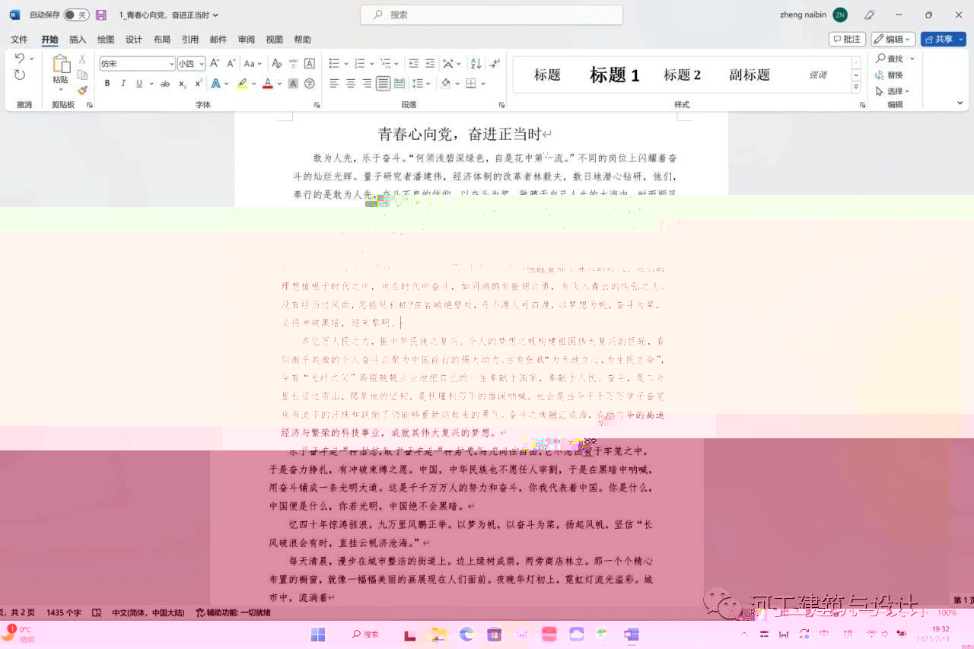The image size is (974, 649).
Task: Switch to the 布局 tab
Action: [161, 40]
